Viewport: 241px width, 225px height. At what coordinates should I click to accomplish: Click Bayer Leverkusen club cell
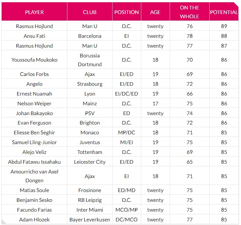[90, 220]
